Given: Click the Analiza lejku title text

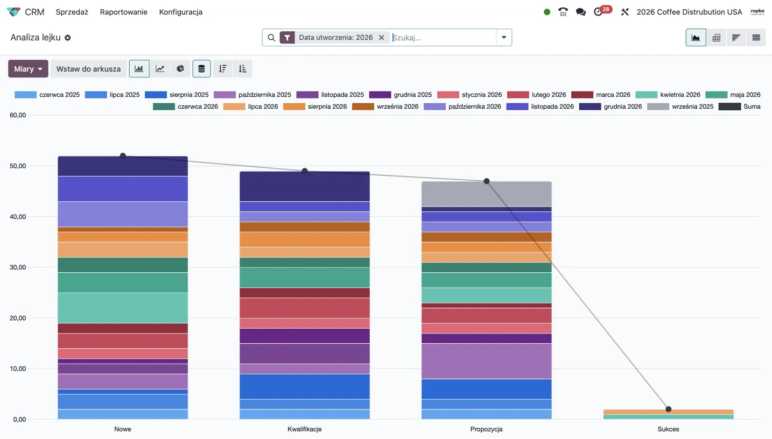Looking at the screenshot, I should (x=36, y=38).
